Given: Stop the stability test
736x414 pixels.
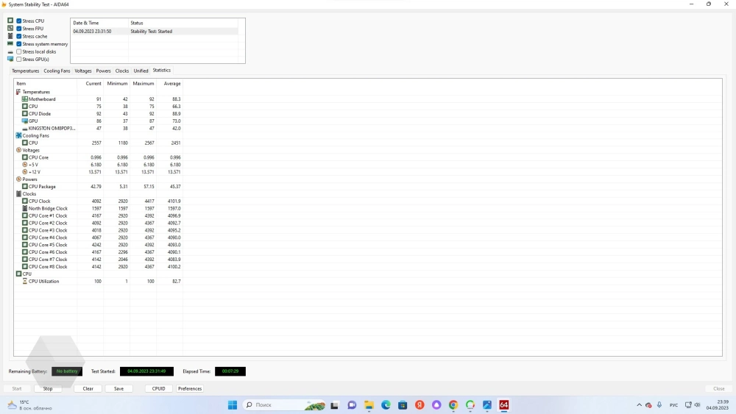Looking at the screenshot, I should (x=48, y=388).
